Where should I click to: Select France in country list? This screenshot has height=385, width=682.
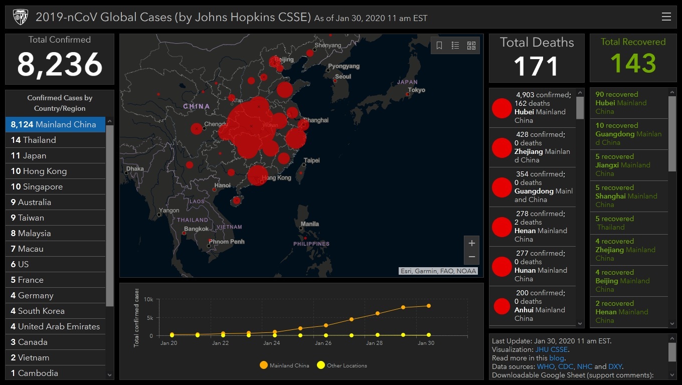pos(55,280)
